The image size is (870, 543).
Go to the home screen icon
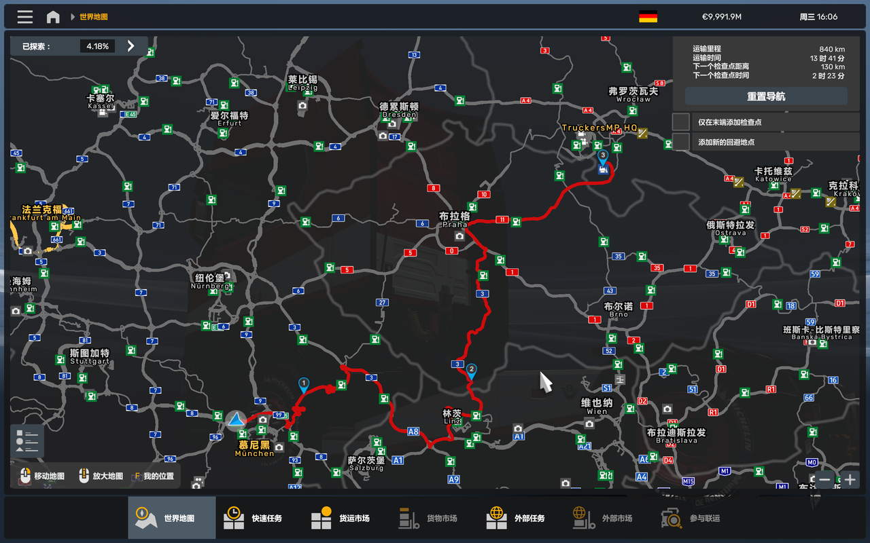pos(53,17)
